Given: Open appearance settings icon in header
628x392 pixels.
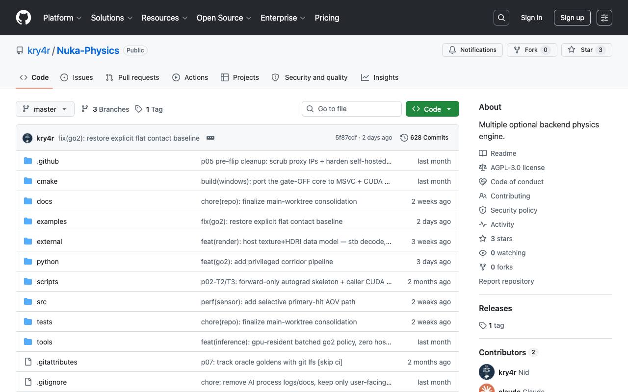Looking at the screenshot, I should pyautogui.click(x=604, y=18).
